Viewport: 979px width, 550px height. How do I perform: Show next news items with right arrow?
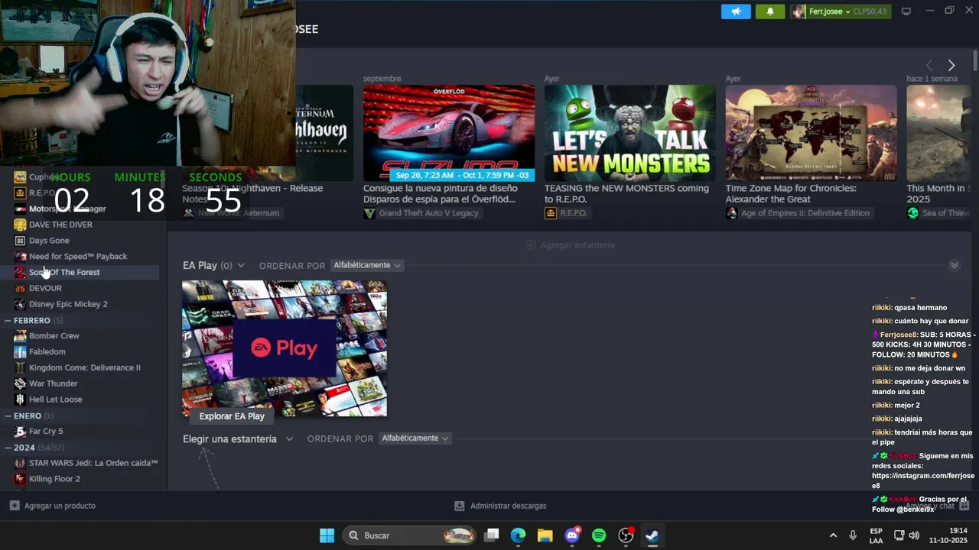pyautogui.click(x=951, y=66)
